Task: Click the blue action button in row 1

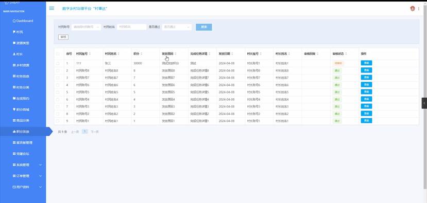Action: click(366, 63)
